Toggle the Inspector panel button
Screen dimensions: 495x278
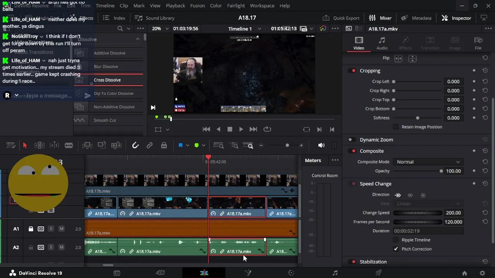(456, 18)
